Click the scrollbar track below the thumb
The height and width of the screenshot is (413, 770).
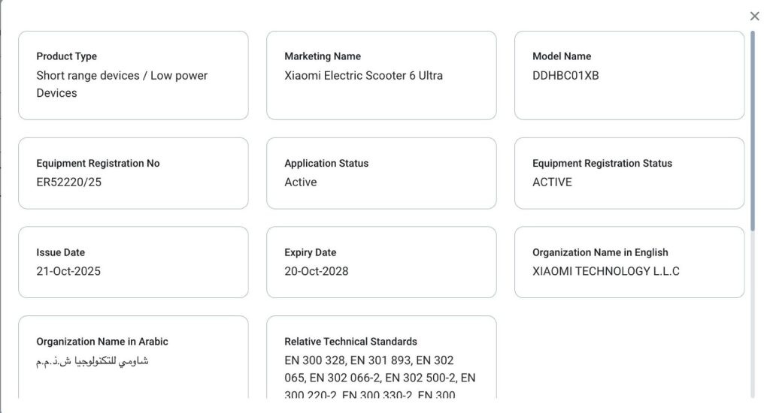752,314
